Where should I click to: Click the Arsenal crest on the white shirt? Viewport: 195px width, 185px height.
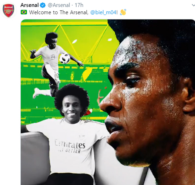pos(82,138)
